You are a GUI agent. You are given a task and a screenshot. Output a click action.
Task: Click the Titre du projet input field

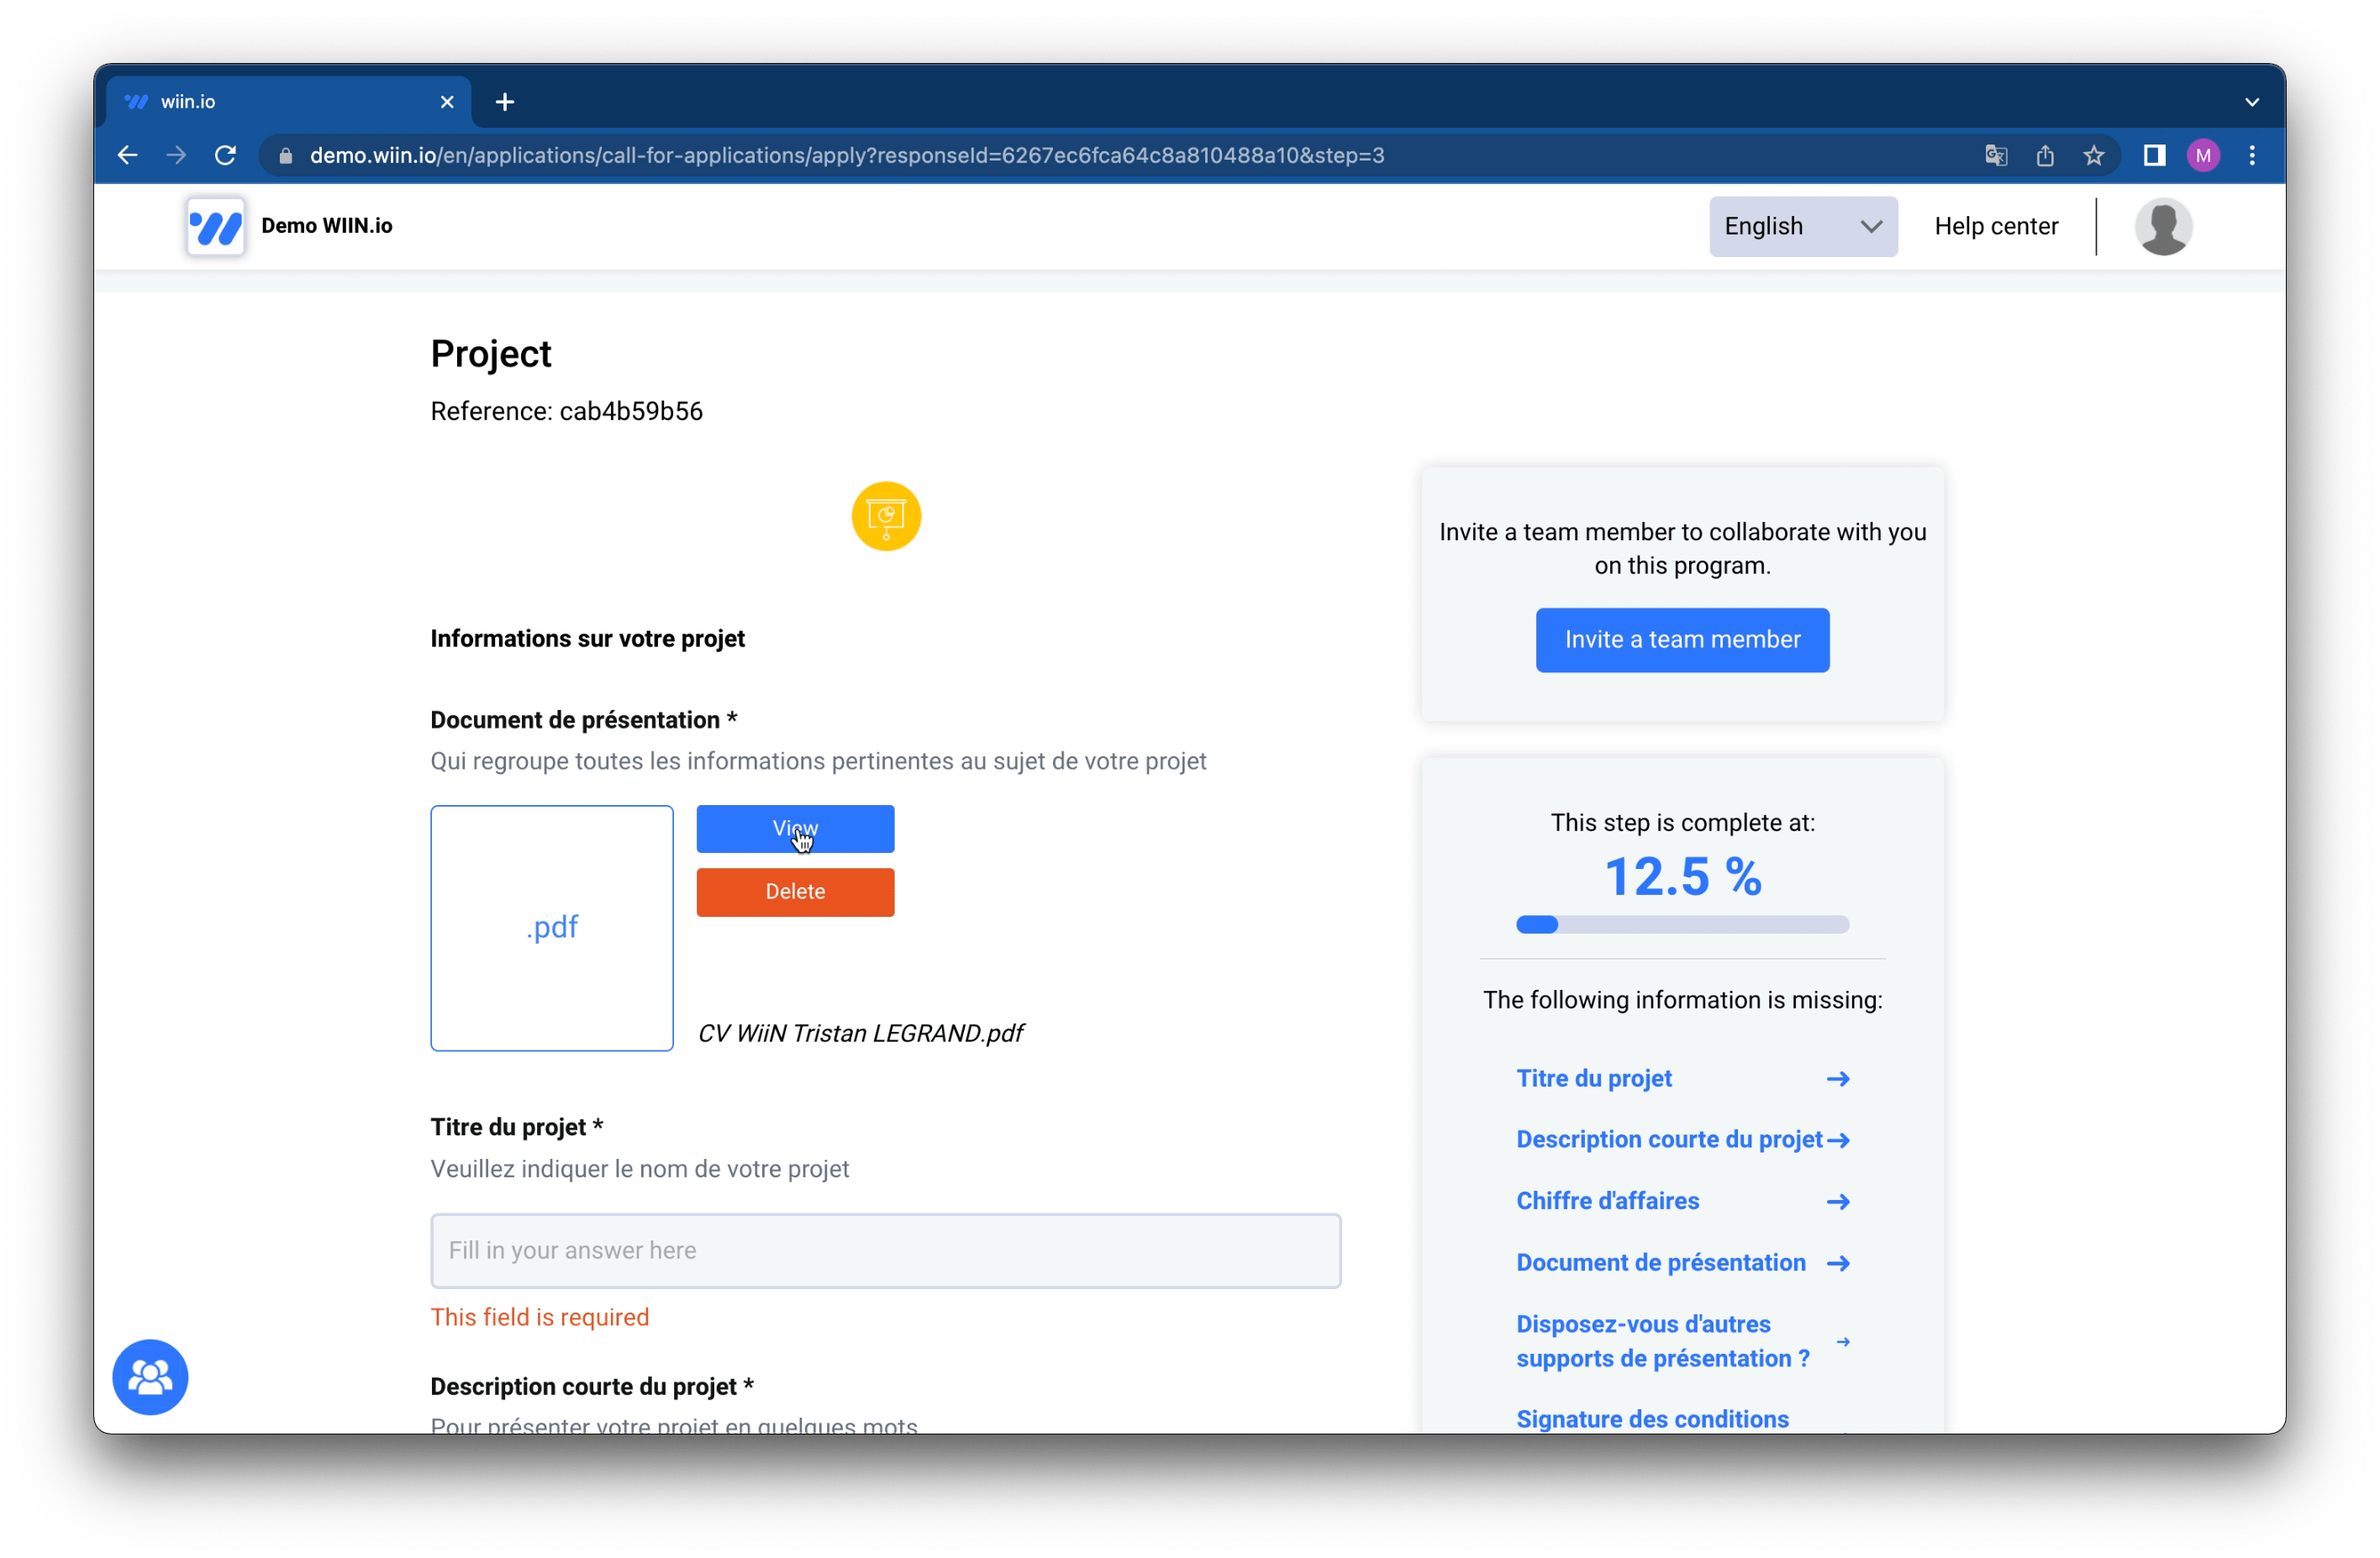pyautogui.click(x=885, y=1250)
